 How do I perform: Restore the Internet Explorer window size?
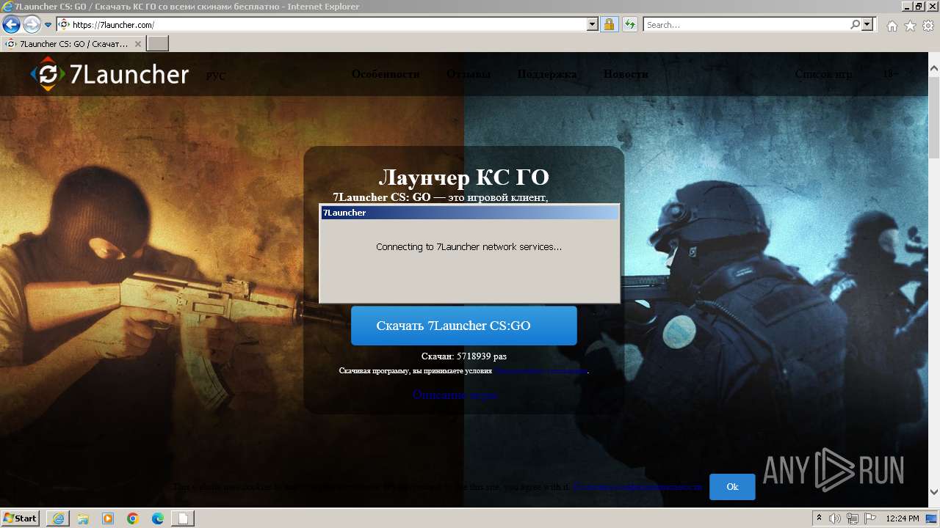click(x=919, y=7)
